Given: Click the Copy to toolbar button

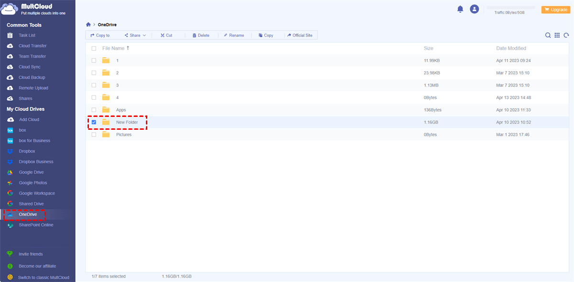Looking at the screenshot, I should click(x=100, y=35).
